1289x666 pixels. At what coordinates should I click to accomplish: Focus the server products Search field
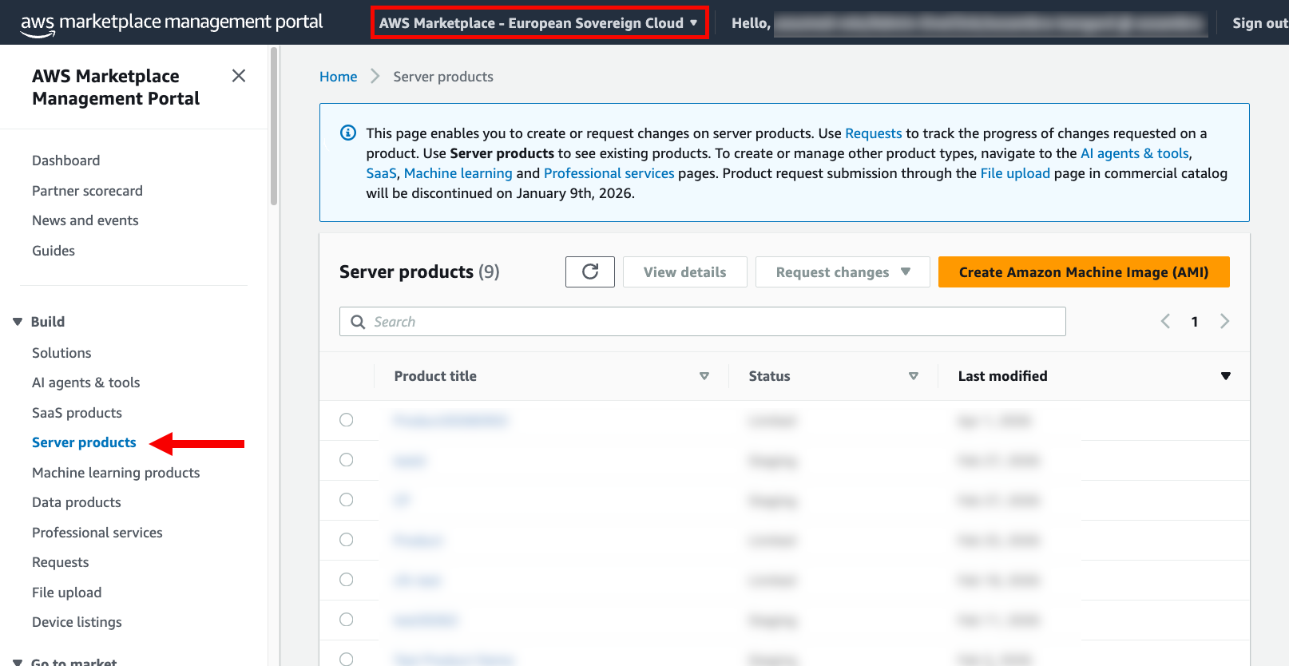[x=702, y=321]
